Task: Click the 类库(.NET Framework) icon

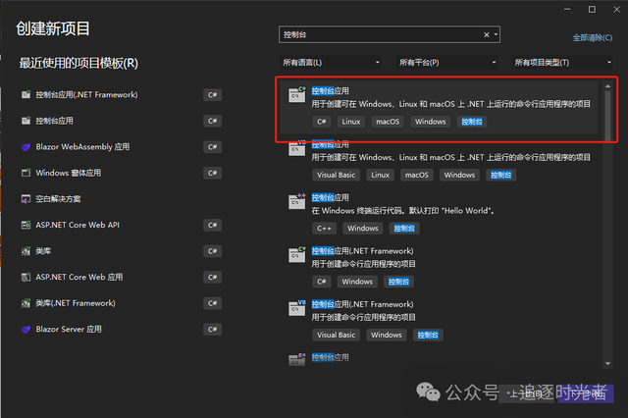Action: tap(26, 303)
